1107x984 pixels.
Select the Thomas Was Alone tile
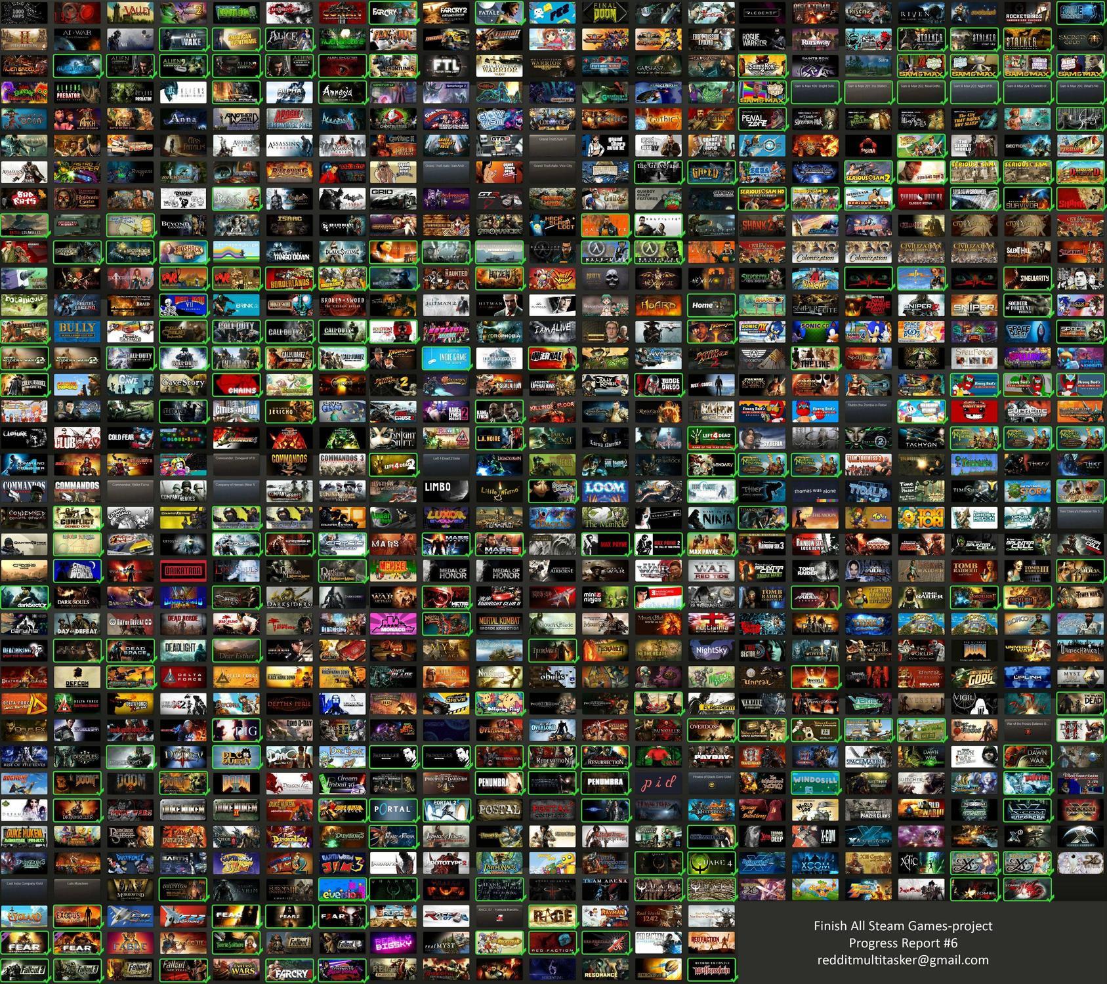click(x=816, y=490)
